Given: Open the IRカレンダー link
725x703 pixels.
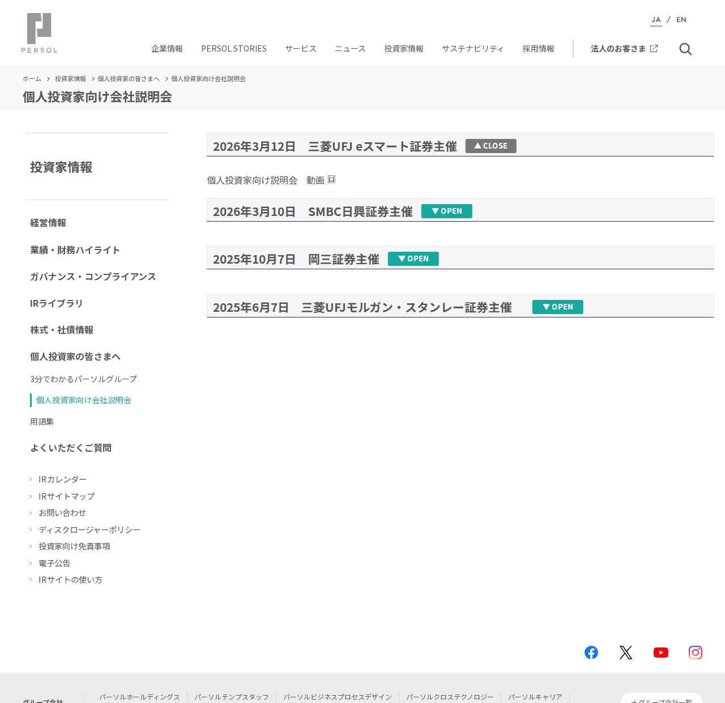Looking at the screenshot, I should tap(62, 480).
